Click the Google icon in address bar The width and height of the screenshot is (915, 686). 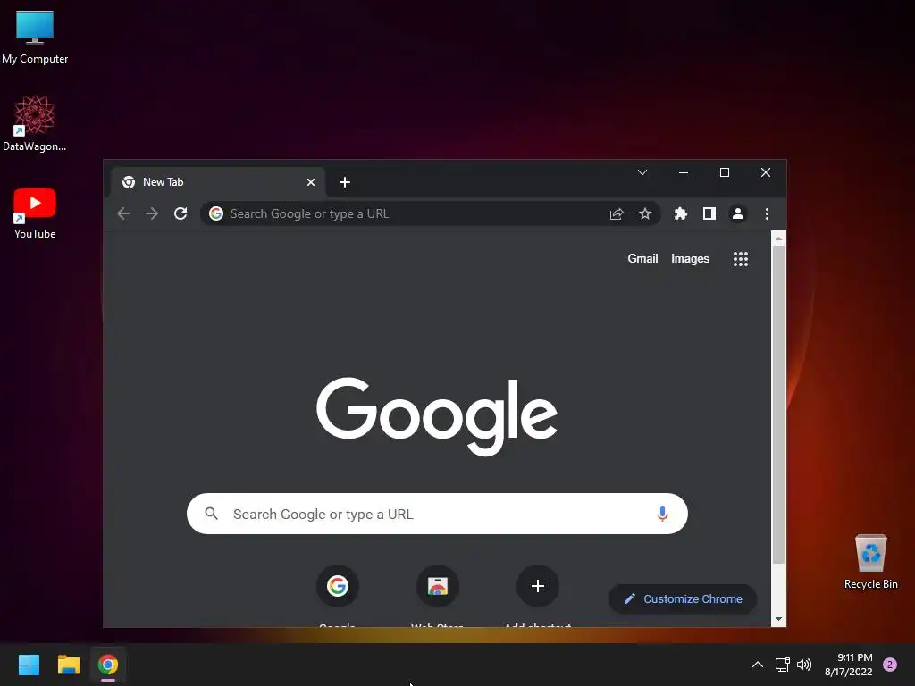coord(216,214)
